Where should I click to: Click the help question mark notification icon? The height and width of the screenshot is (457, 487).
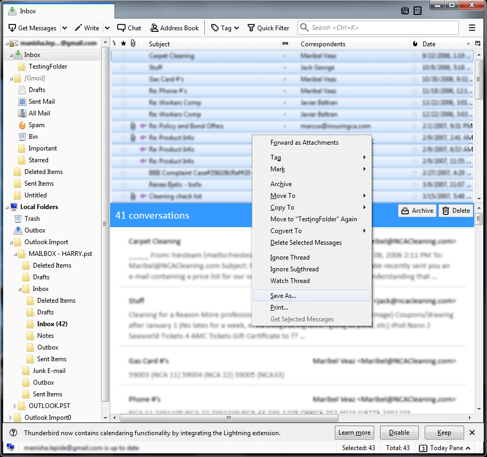[x=13, y=433]
